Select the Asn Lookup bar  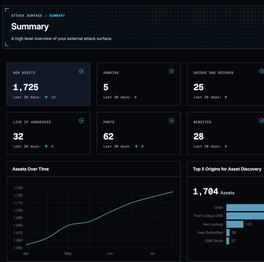[235, 224]
